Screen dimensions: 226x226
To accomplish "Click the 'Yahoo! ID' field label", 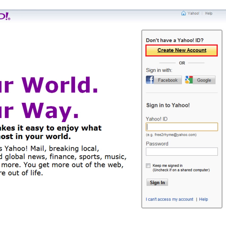I will coord(157,119).
